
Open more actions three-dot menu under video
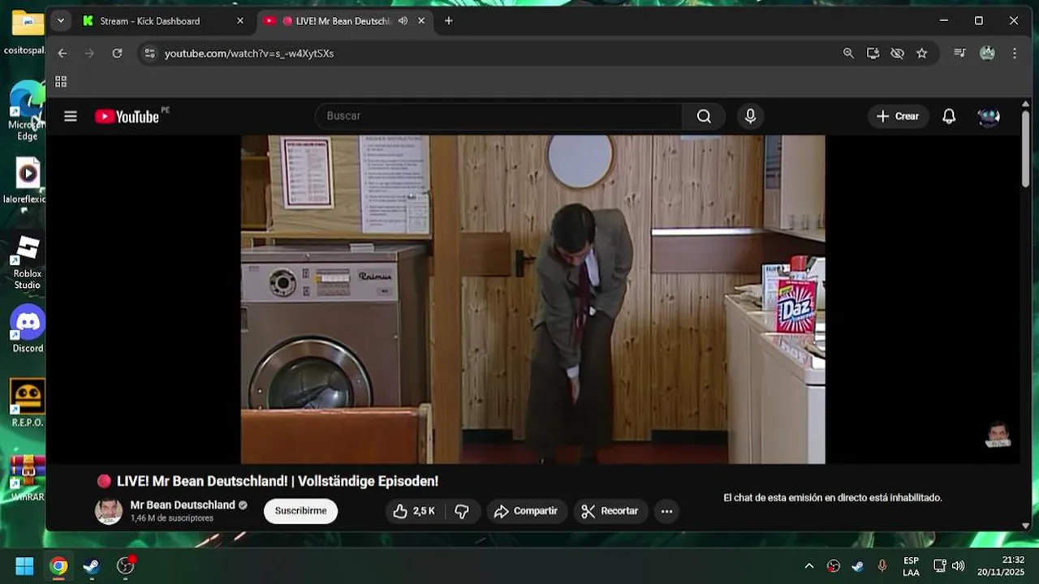click(x=666, y=511)
